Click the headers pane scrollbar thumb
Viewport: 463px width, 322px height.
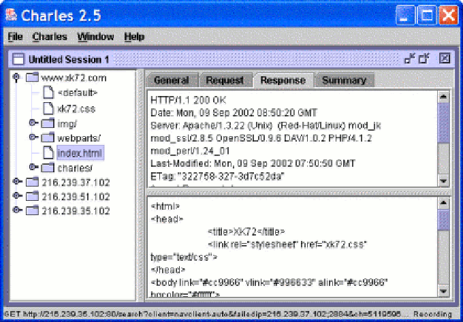pyautogui.click(x=443, y=123)
